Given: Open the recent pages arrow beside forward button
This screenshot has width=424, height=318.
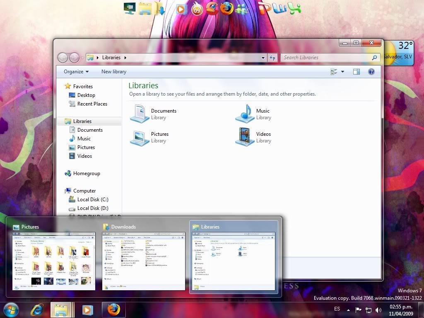Looking at the screenshot, I should 82,58.
